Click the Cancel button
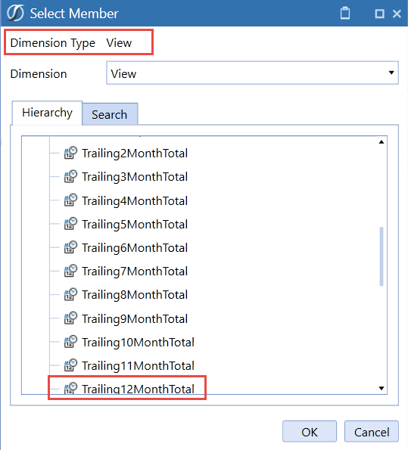Image resolution: width=408 pixels, height=450 pixels. point(372,432)
